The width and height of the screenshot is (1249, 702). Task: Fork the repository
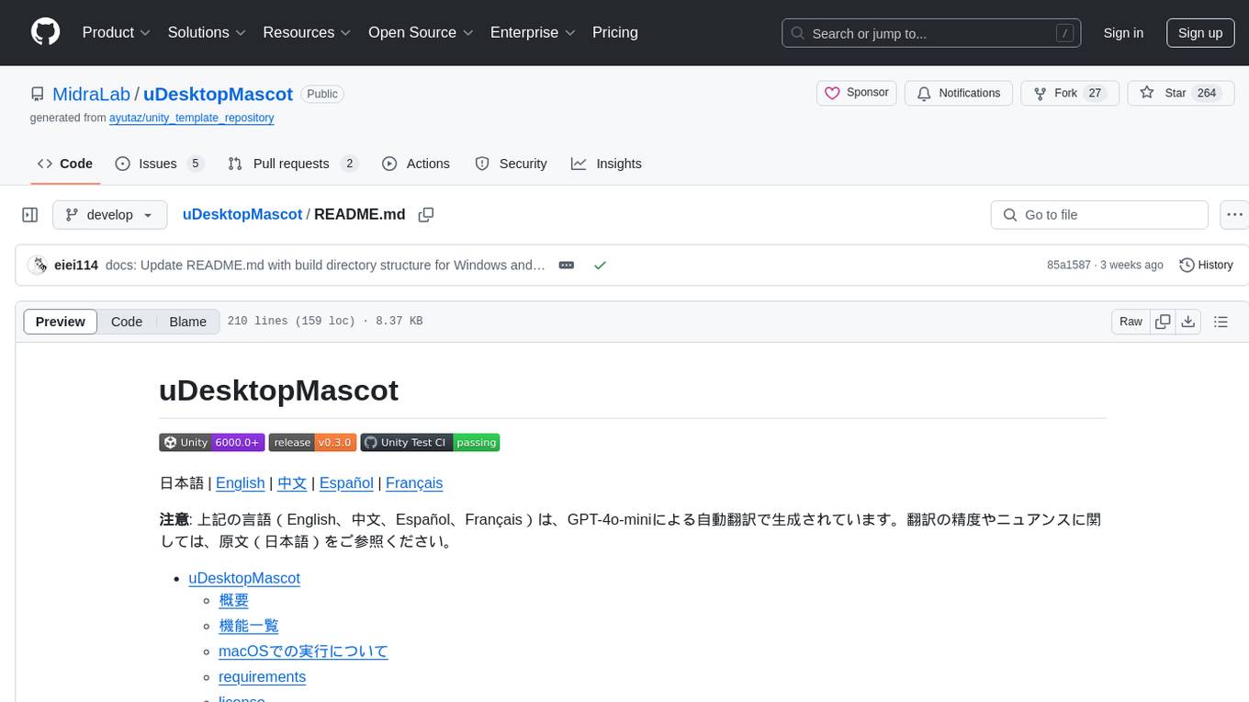click(x=1070, y=93)
